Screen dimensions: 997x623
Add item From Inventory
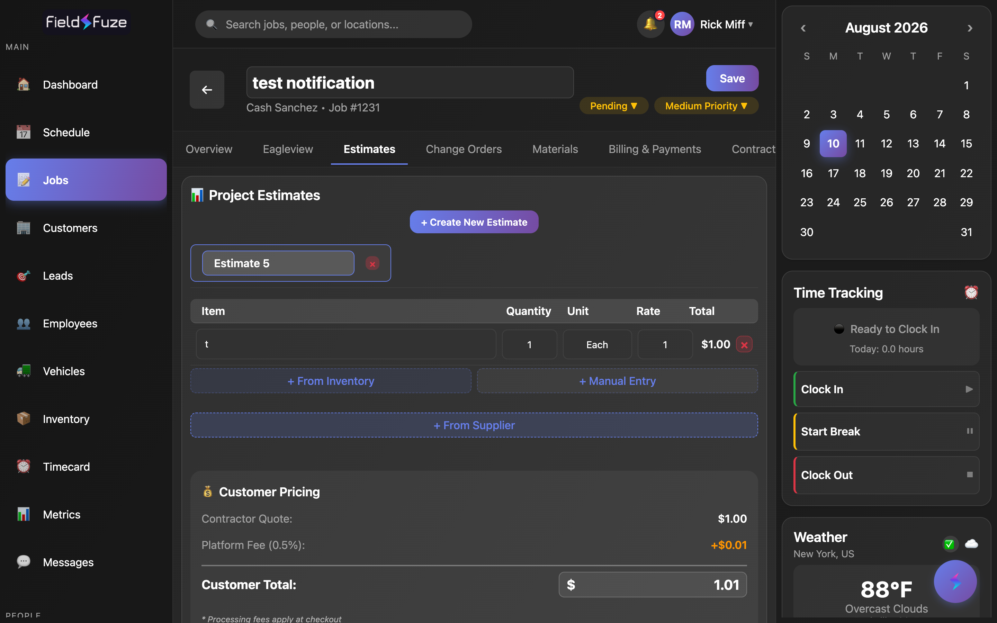point(330,381)
